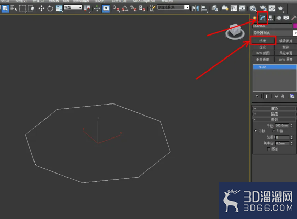Select the 外接 (Circumscribed) radio button
297x219 pixels.
[273, 131]
